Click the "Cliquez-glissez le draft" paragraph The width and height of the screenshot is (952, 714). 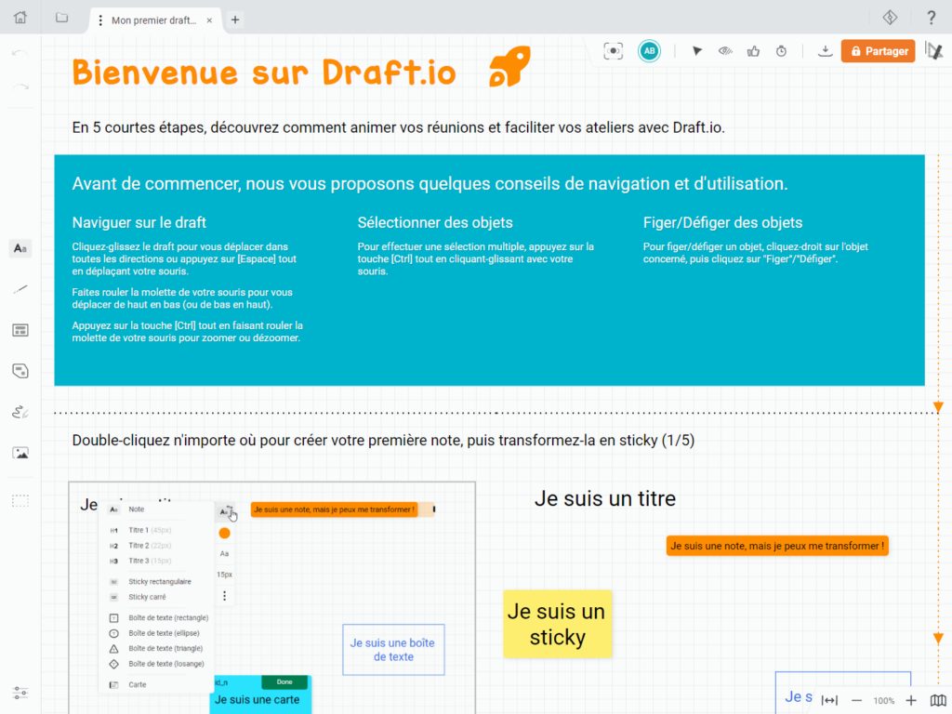(185, 258)
